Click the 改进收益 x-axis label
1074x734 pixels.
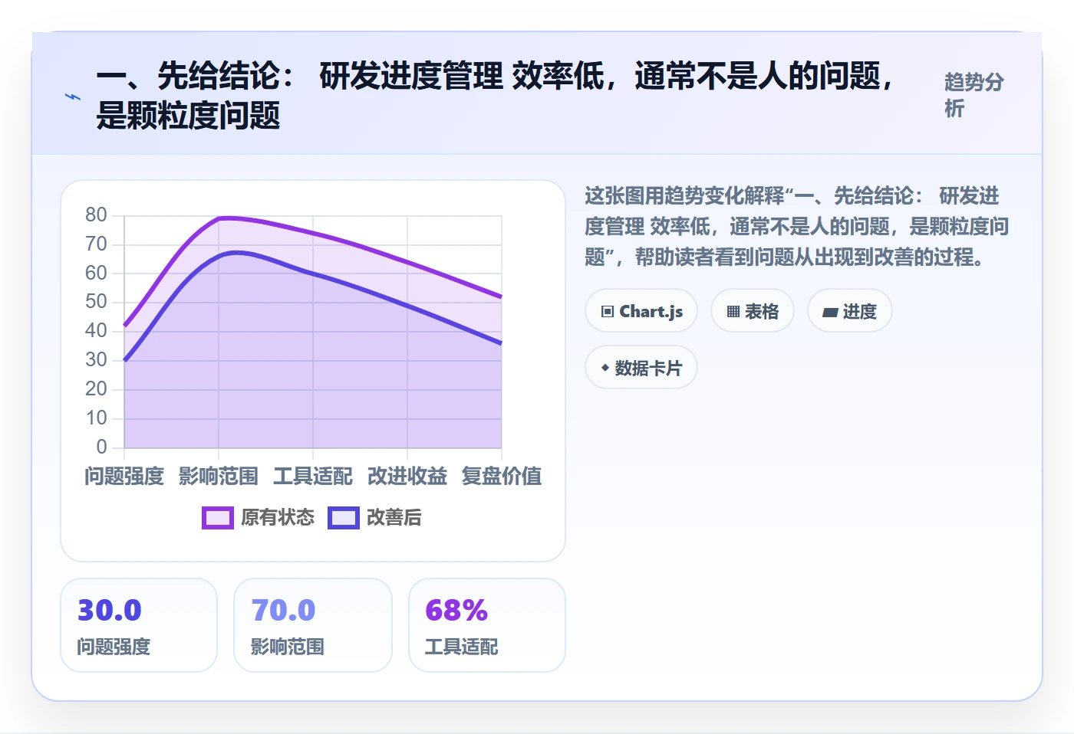(407, 477)
